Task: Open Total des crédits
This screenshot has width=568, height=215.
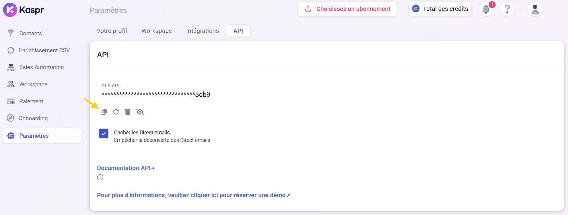Action: pyautogui.click(x=440, y=9)
